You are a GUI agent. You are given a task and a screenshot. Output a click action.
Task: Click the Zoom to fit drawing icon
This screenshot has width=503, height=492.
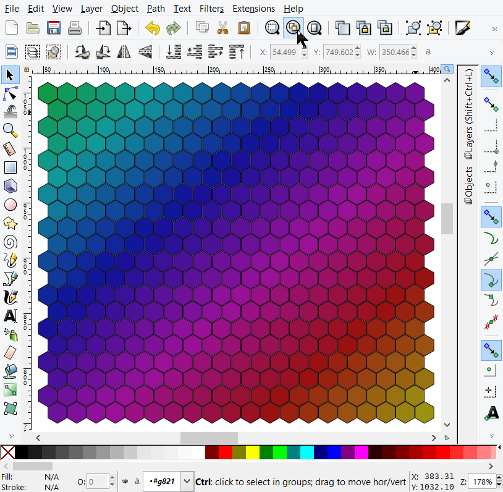tap(294, 28)
